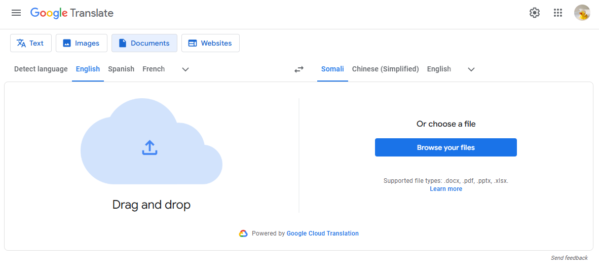Swap source and target languages
This screenshot has width=599, height=274.
point(298,69)
